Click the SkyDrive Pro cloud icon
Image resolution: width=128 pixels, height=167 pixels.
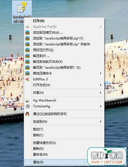pyautogui.click(x=27, y=27)
